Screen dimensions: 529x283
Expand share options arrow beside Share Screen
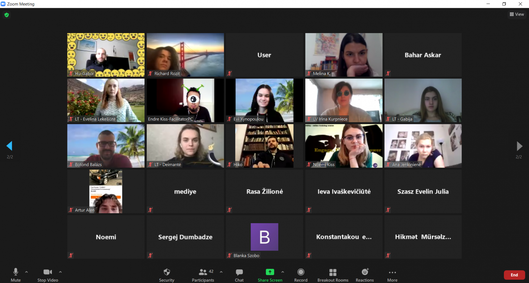[283, 272]
